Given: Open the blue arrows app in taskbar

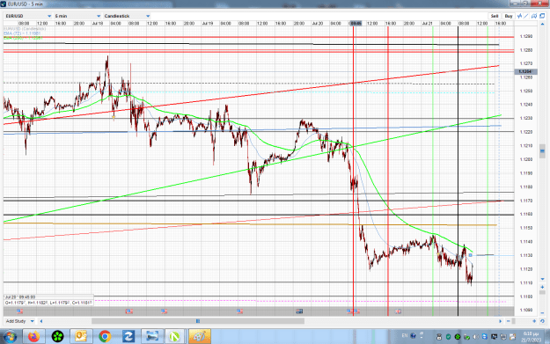Looking at the screenshot, I should (128, 337).
